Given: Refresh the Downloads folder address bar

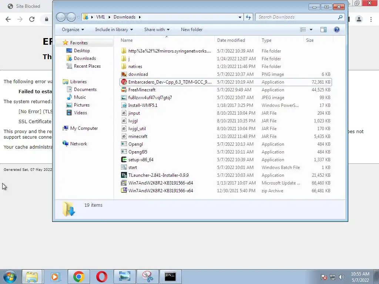Looking at the screenshot, I should pos(248,17).
